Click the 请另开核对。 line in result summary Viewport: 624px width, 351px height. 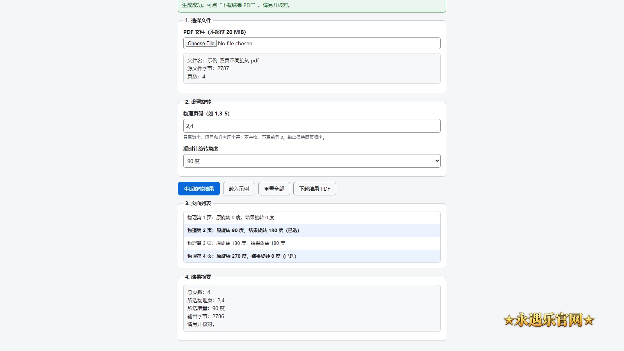click(201, 324)
